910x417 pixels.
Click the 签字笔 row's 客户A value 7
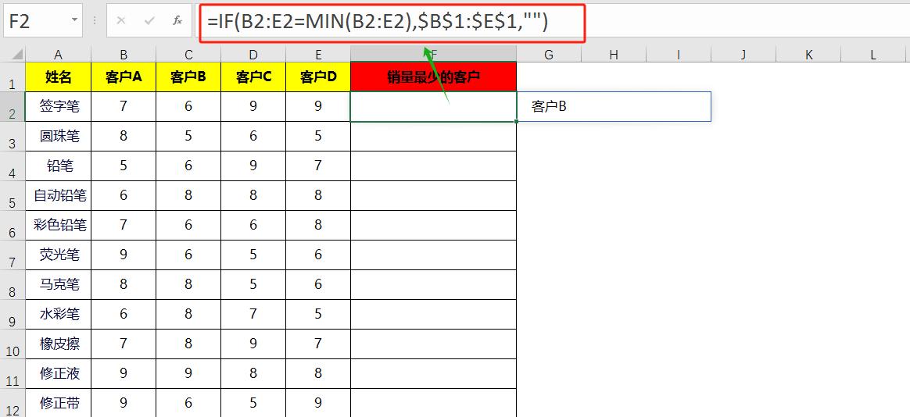tap(124, 107)
